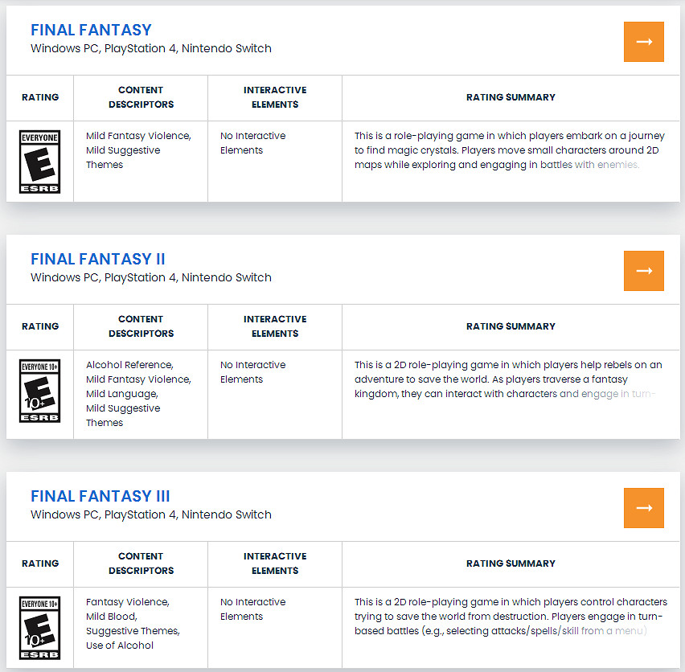Image resolution: width=685 pixels, height=672 pixels.
Task: Open the FINAL FANTASY title link
Action: 91,30
